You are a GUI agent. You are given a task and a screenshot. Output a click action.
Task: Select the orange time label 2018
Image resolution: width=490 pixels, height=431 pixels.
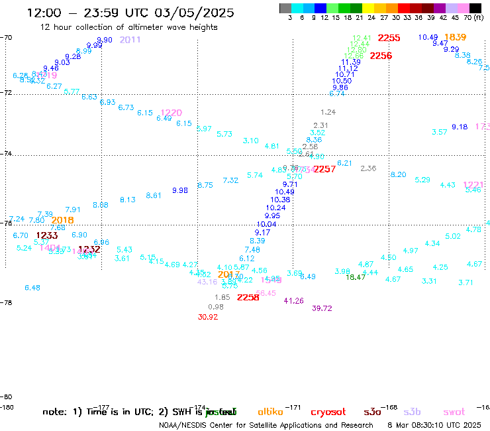coord(62,220)
